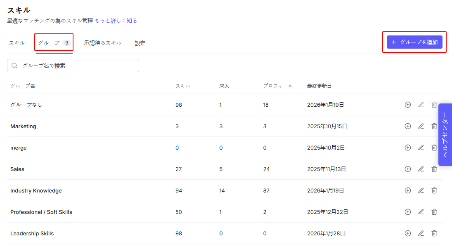Viewport: 452px width, 244px height.
Task: Click skill count 50 in Professional row
Action: tap(179, 212)
